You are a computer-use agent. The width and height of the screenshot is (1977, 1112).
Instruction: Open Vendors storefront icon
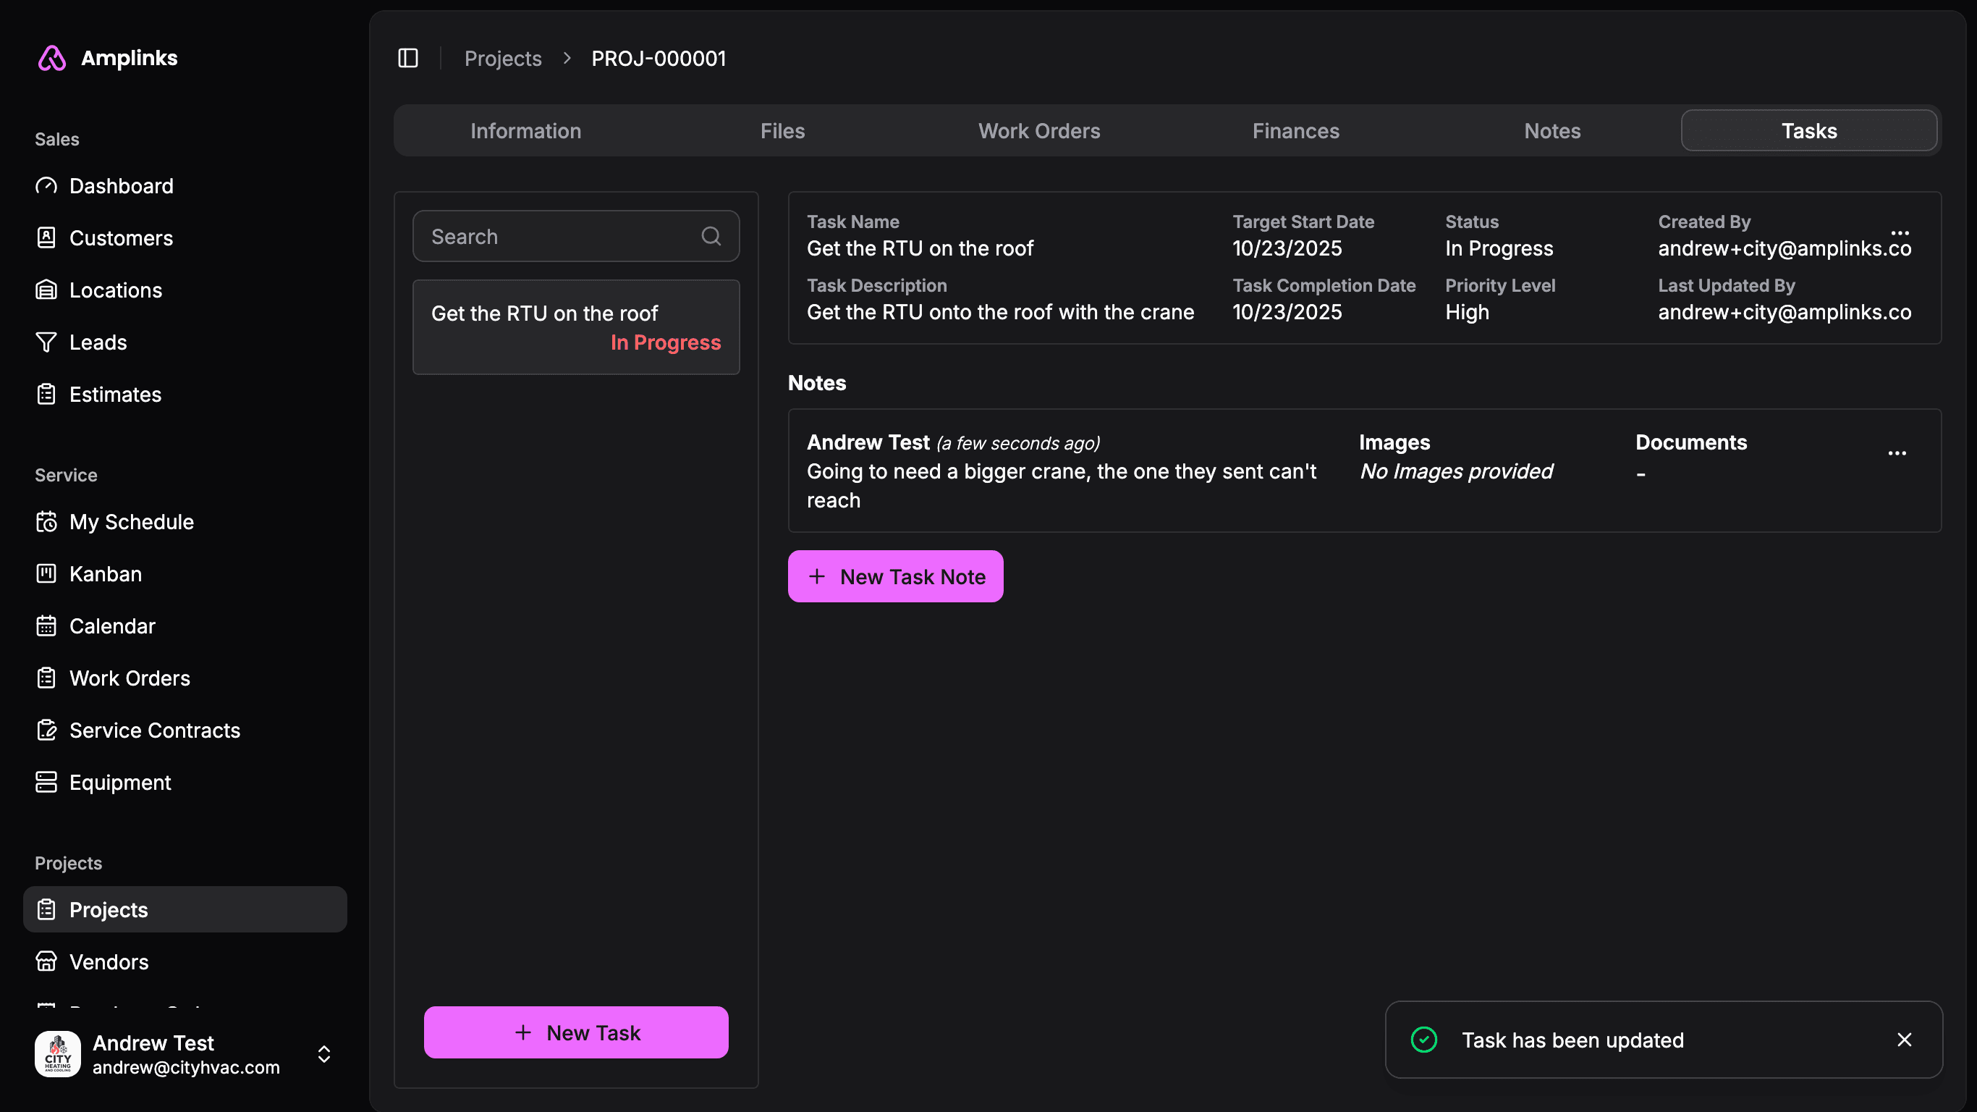46,961
